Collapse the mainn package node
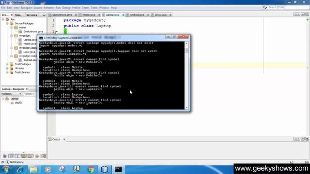This screenshot has height=174, width=310. [x=12, y=28]
